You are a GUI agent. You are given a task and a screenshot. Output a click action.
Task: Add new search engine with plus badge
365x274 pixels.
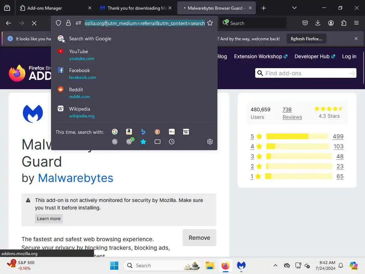[x=130, y=141]
